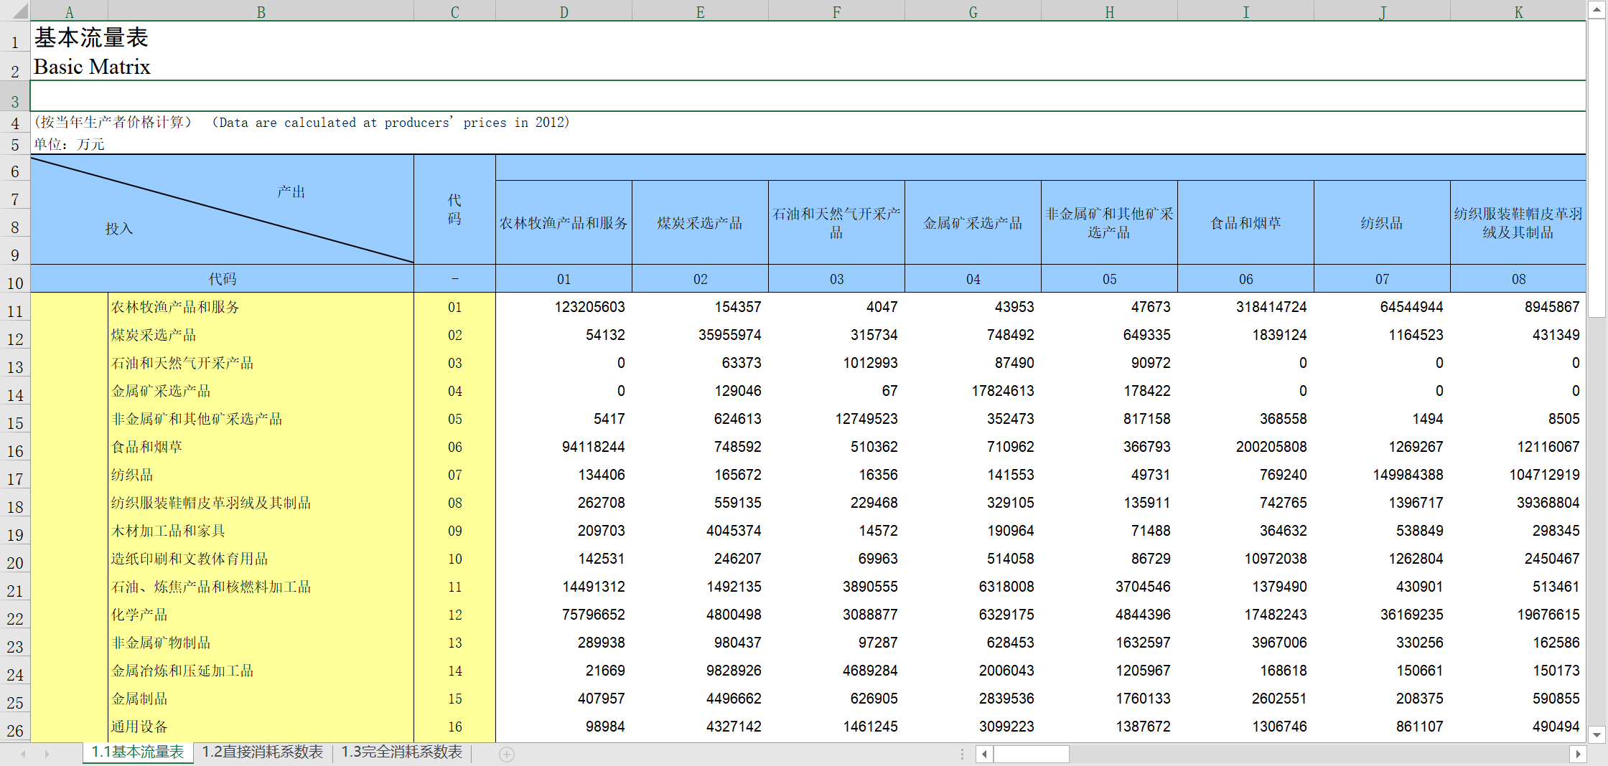Click the tab bar resize handle dots

(x=962, y=754)
